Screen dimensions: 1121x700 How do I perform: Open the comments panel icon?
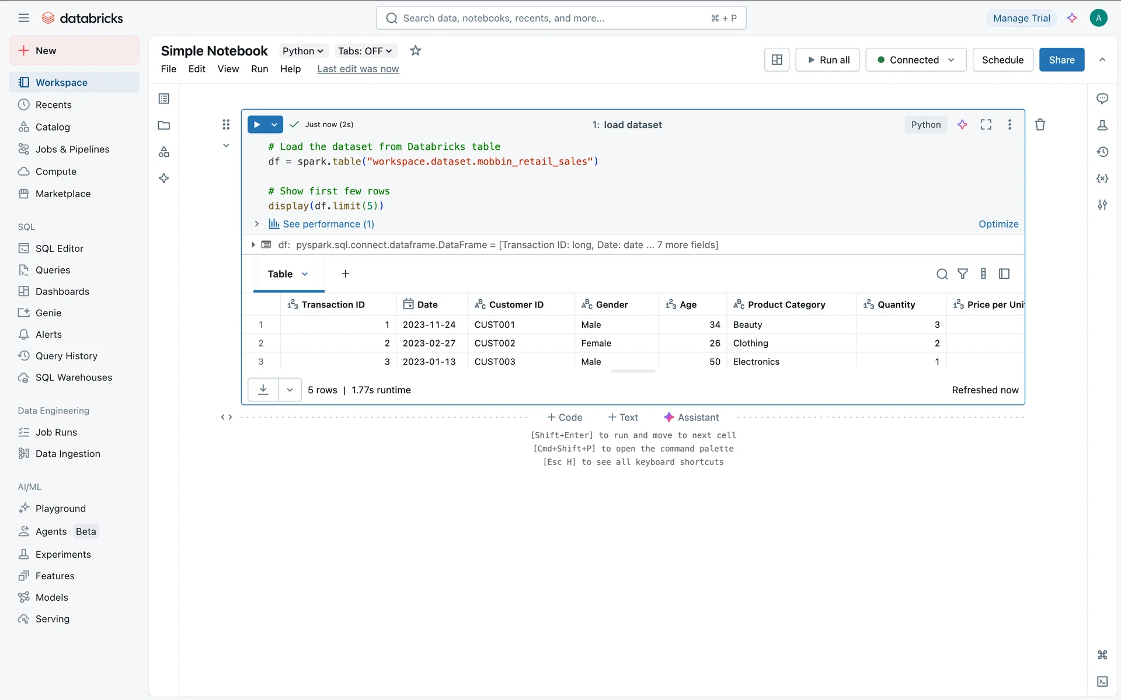coord(1102,99)
